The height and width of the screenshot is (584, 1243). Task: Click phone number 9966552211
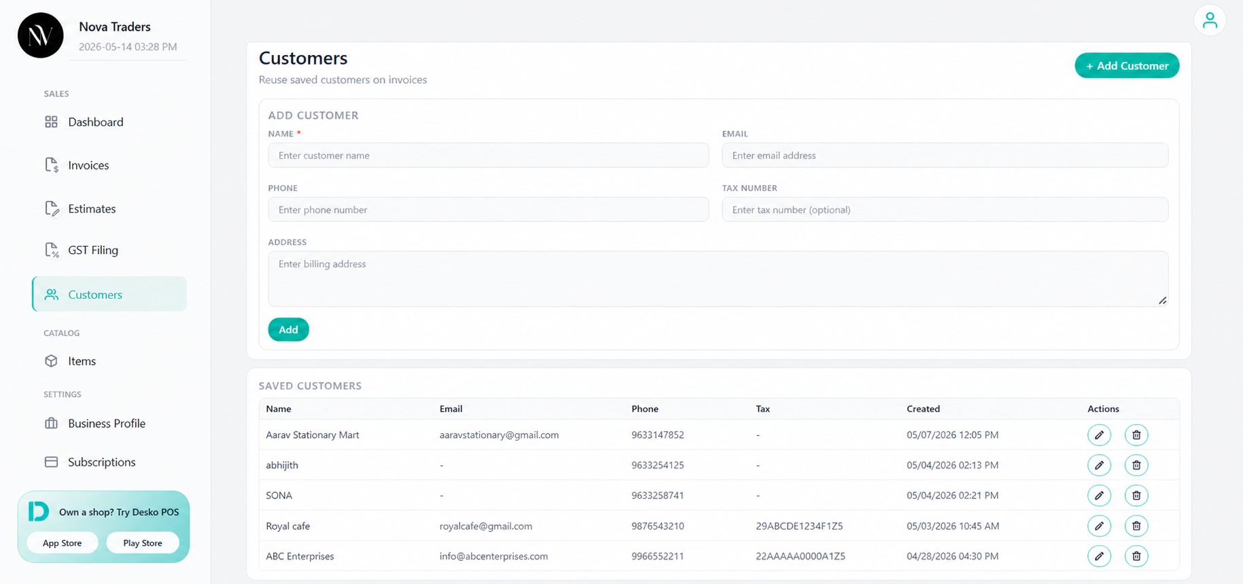click(x=657, y=556)
